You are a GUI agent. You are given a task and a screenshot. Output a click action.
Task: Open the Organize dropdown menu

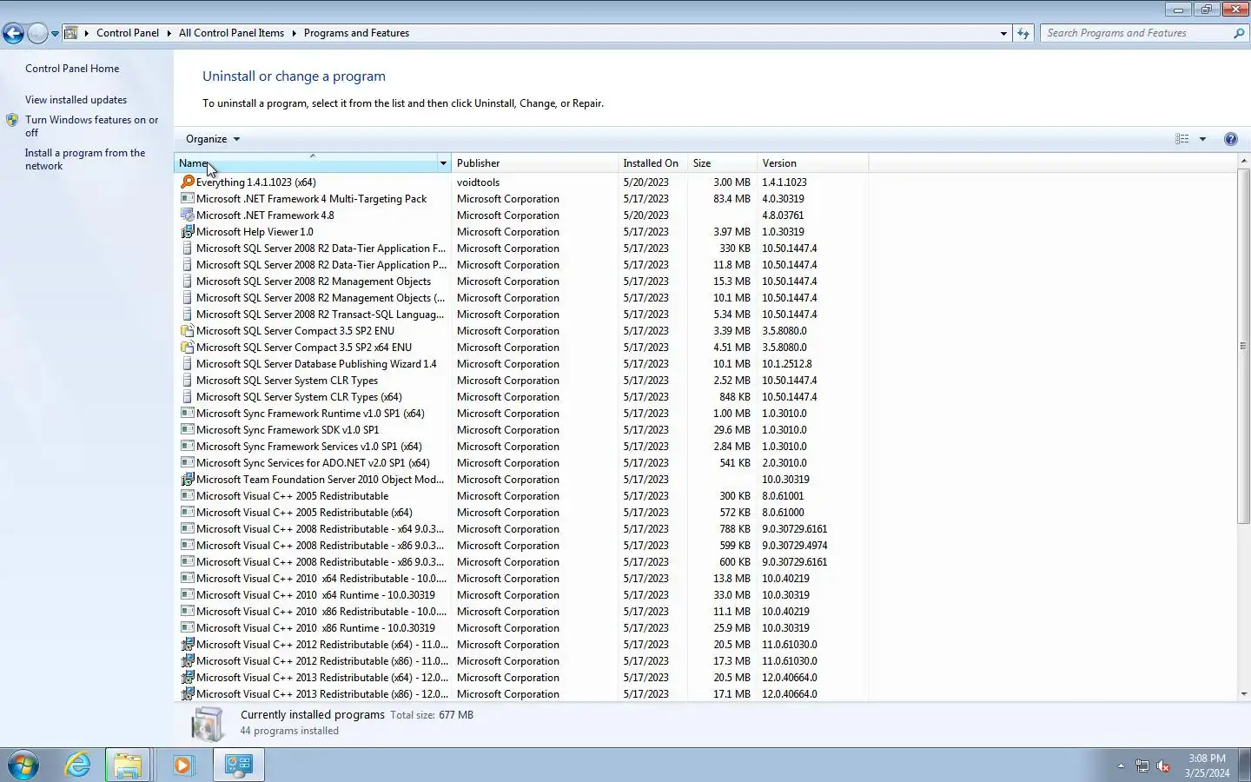213,139
